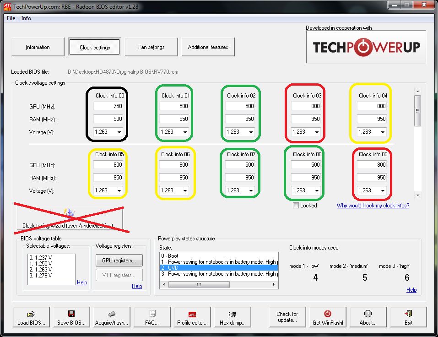The image size is (438, 337).
Task: Click Clock info 01 GPU MHz field
Action: 174,106
